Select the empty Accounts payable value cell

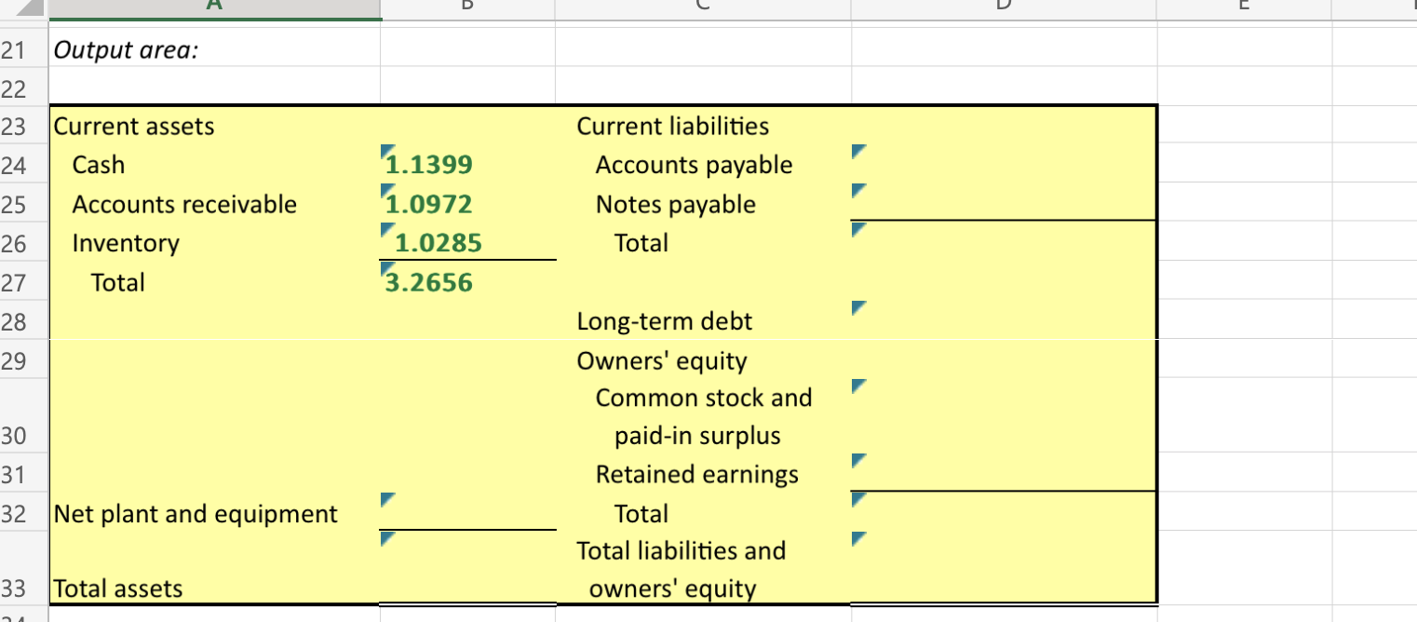[1004, 164]
